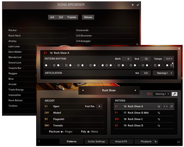Select next pattern arrow in Rock Show A row
Image resolution: width=184 pixels, height=147 pixels.
coord(167,107)
